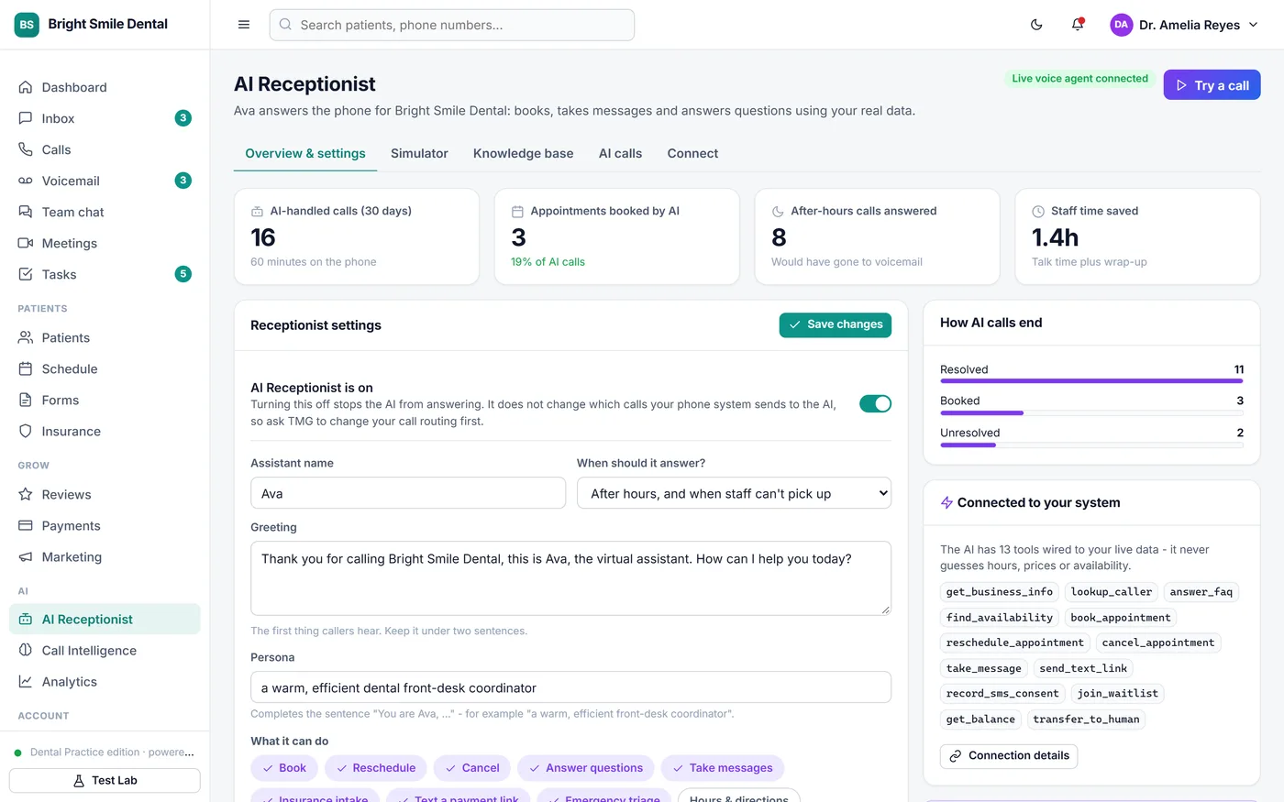This screenshot has height=802, width=1284.
Task: Open notifications bell
Action: pos(1078,25)
